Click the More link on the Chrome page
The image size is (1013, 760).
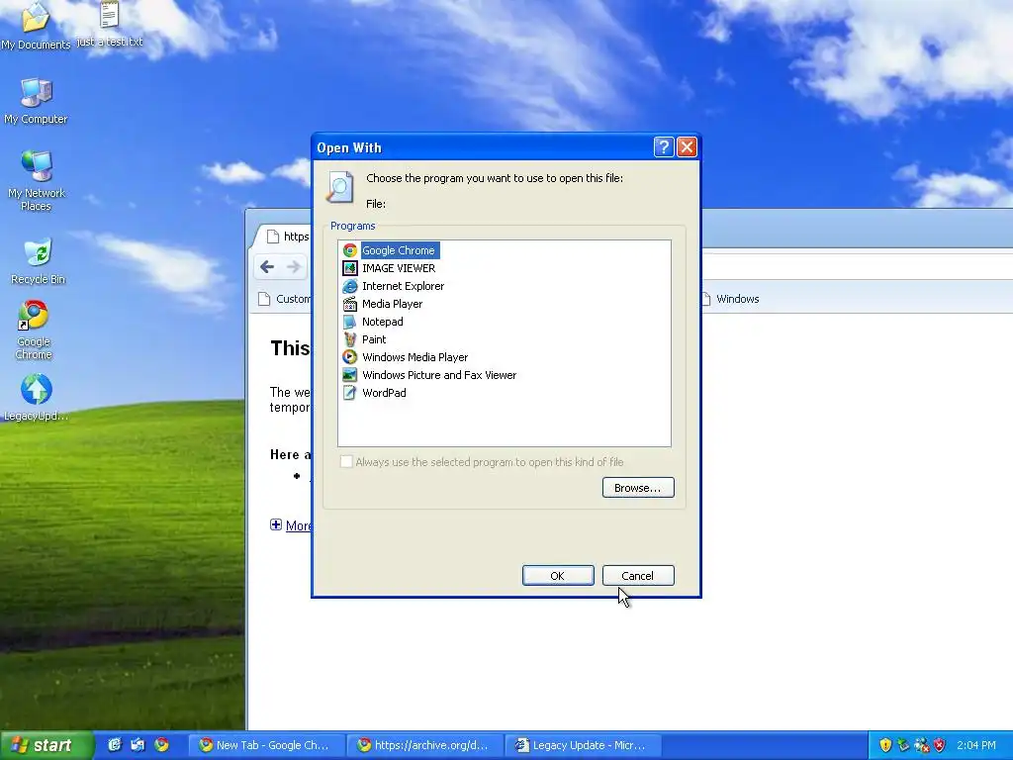point(299,525)
